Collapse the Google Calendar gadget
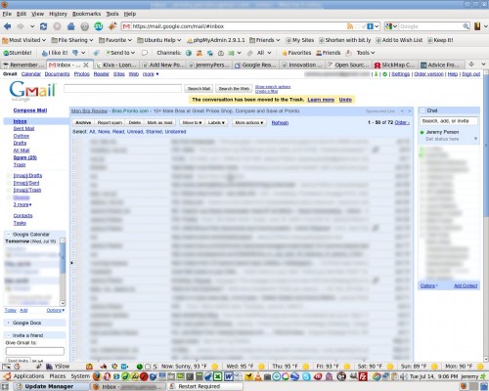This screenshot has height=391, width=489. [8, 235]
